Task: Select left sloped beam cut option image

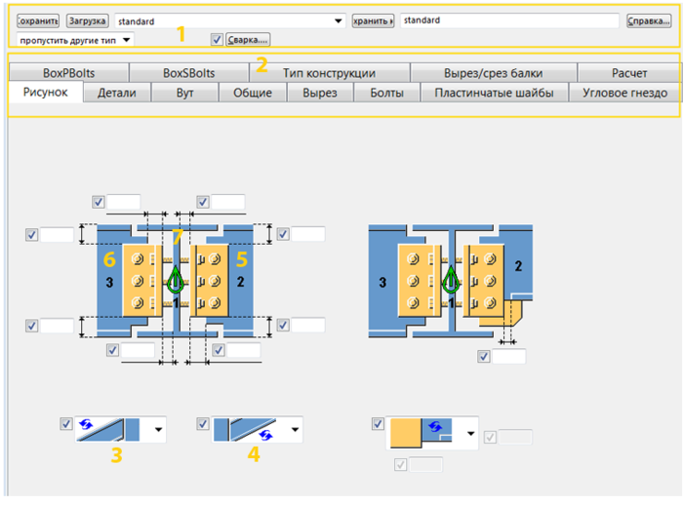Action: click(x=109, y=429)
